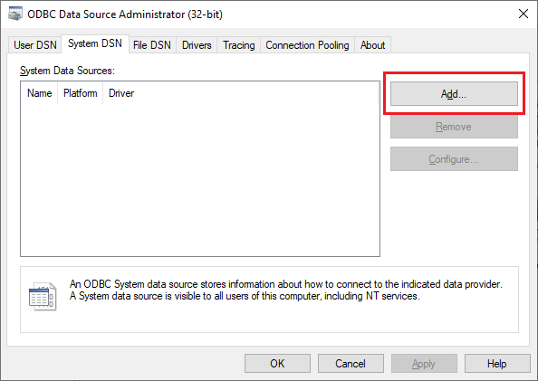Switch to the User DSN tab

[x=35, y=45]
